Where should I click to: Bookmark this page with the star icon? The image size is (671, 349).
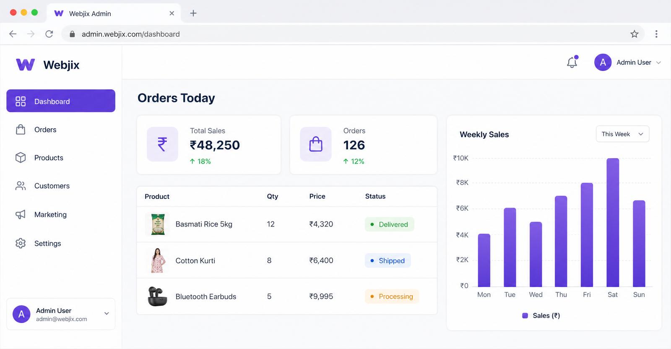634,34
